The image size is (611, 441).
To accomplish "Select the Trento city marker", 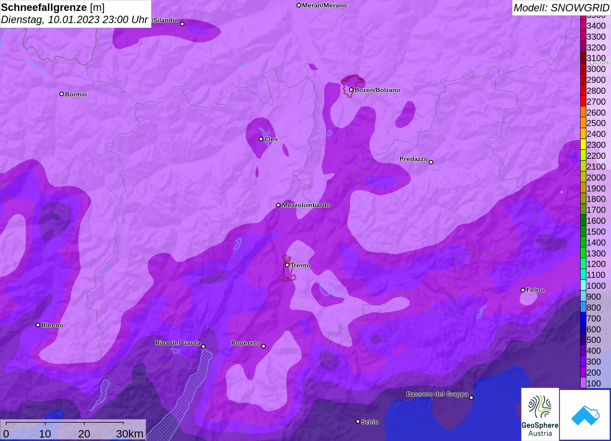I will tap(287, 265).
